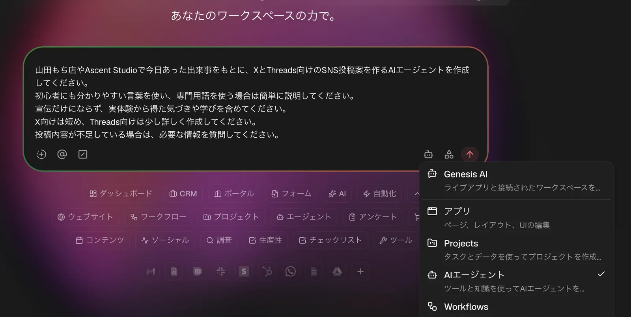This screenshot has height=317, width=631.
Task: Click the フォーム suggestion chip
Action: (291, 194)
